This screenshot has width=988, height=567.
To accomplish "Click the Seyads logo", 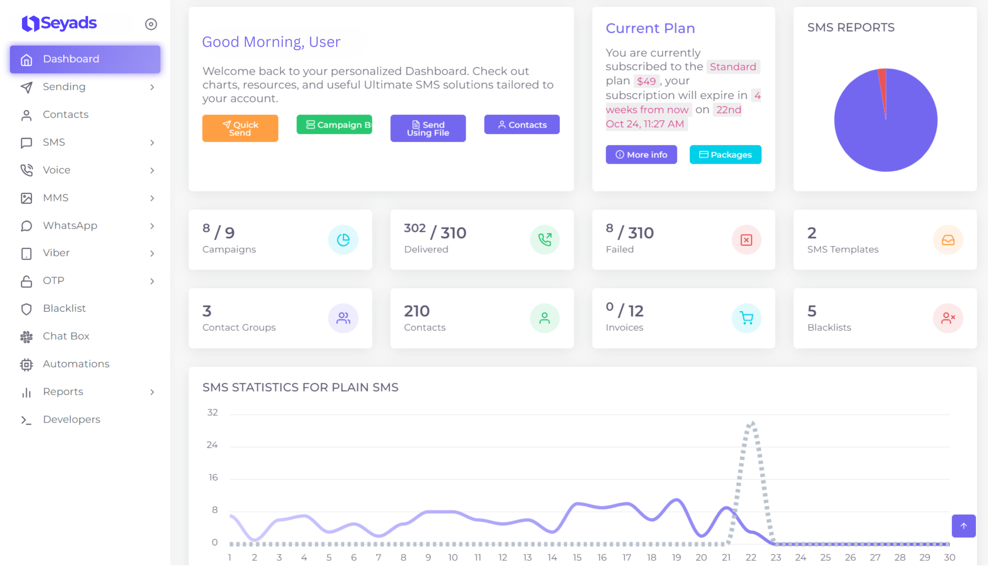I will [x=59, y=23].
